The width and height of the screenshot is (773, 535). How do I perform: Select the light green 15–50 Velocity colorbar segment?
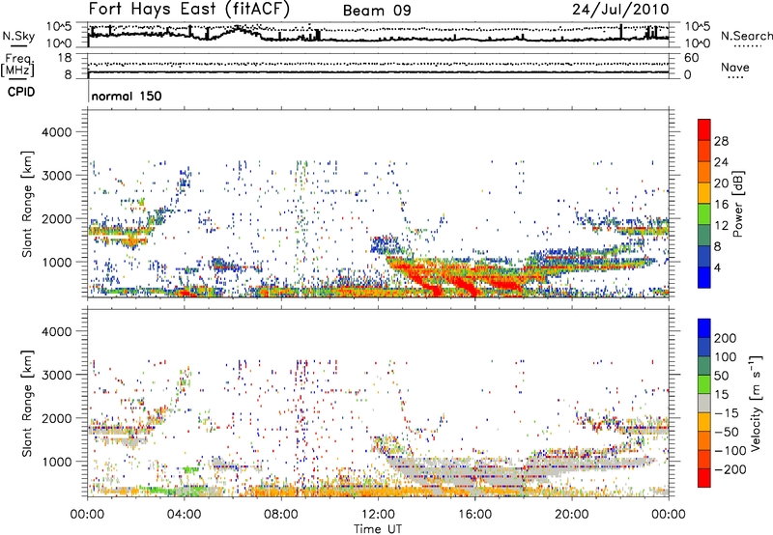(704, 384)
